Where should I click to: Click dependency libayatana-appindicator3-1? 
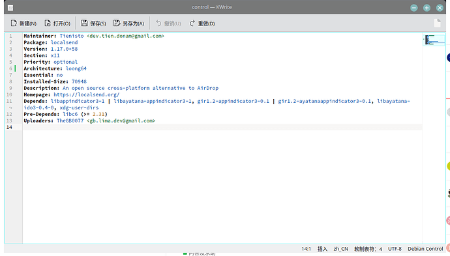point(152,101)
